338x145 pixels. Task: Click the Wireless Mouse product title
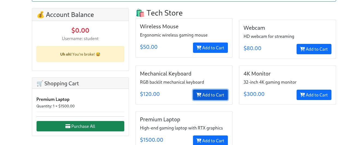pyautogui.click(x=159, y=26)
